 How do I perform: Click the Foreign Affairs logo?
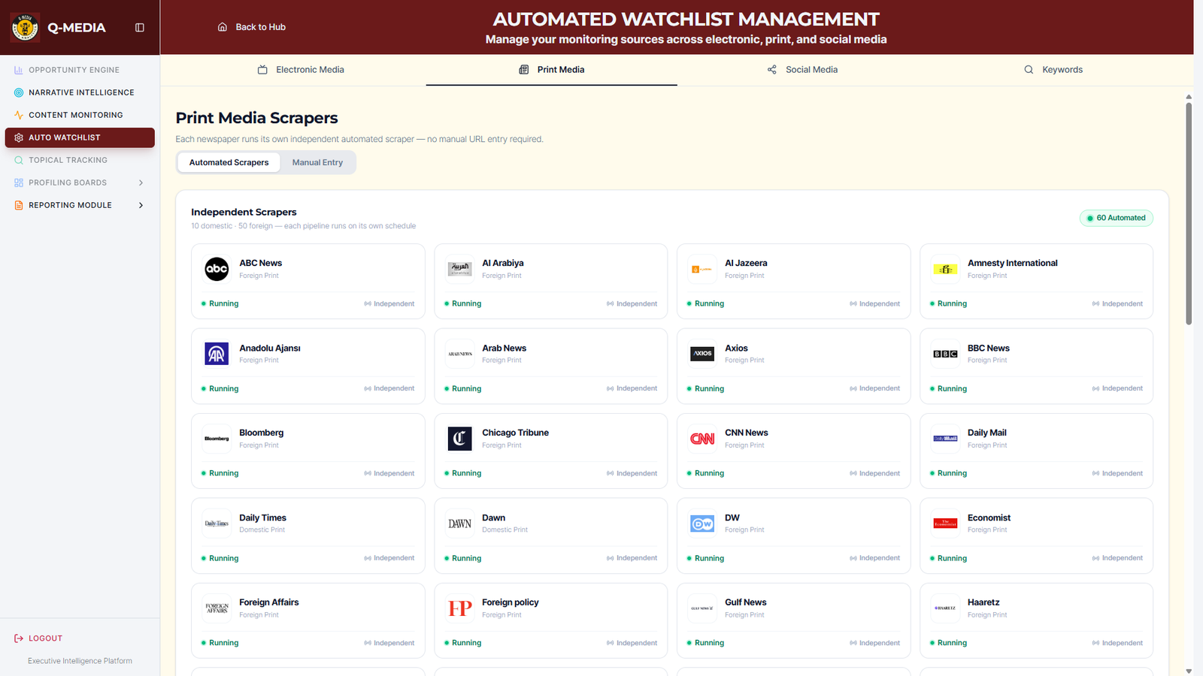217,608
